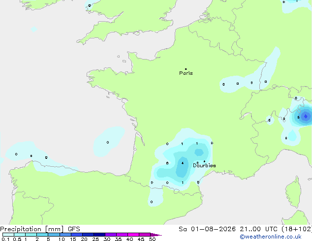Click the 'Precipitation [mm]' title text

(x=32, y=229)
